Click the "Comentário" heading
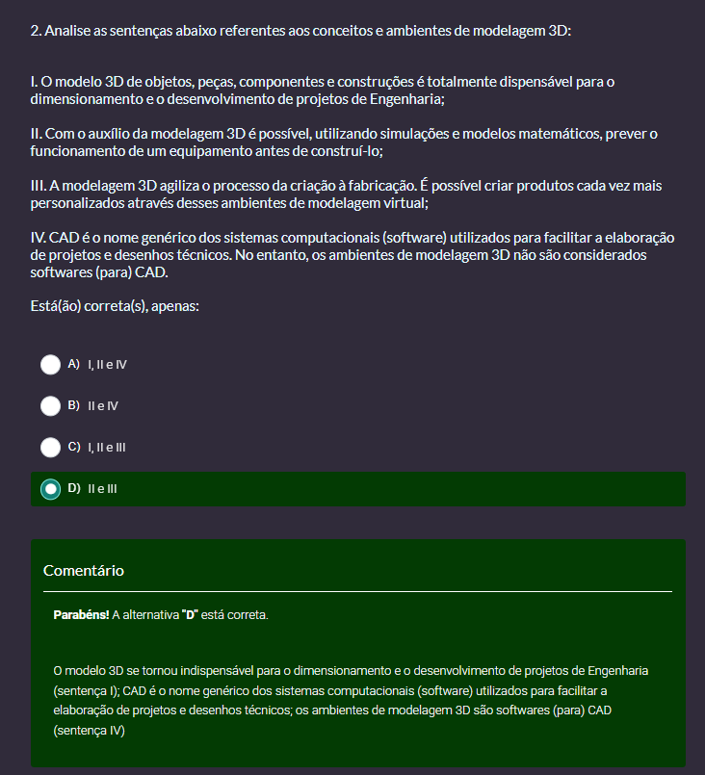This screenshot has height=775, width=705. 84,570
